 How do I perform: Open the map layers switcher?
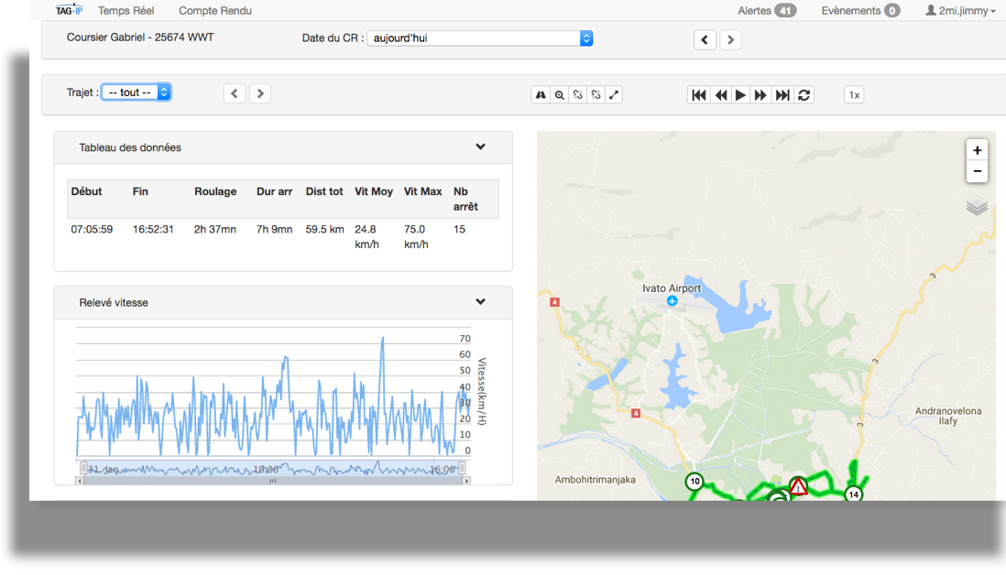point(977,206)
